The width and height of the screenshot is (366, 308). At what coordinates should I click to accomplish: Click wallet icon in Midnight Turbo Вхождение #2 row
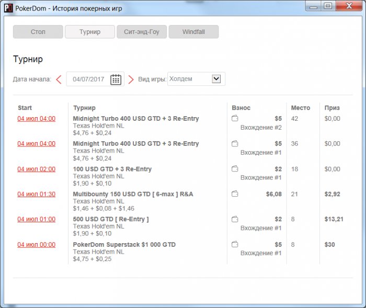pos(235,118)
